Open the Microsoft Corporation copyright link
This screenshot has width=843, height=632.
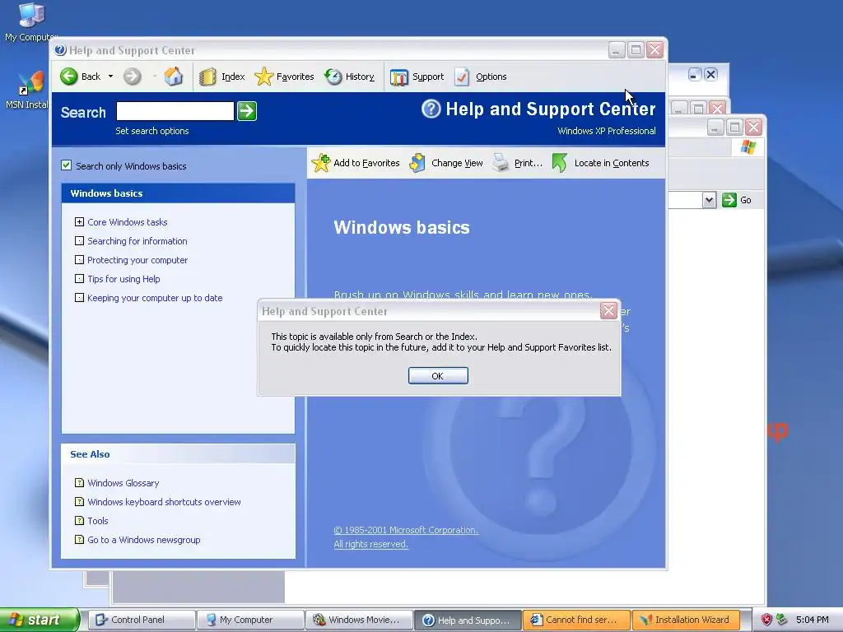[406, 530]
